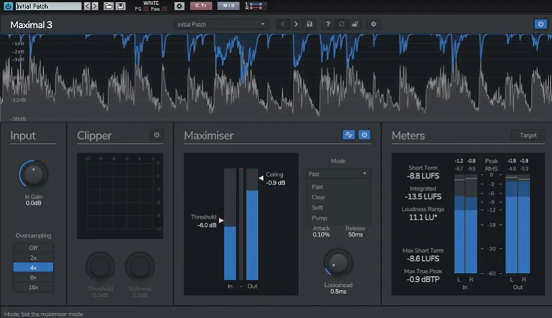
Task: Click the lock icon in Maximal toolbar
Action: [355, 24]
